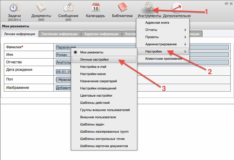The image size is (234, 160).
Task: Switch to the Системная информация tab
Action: click(60, 34)
